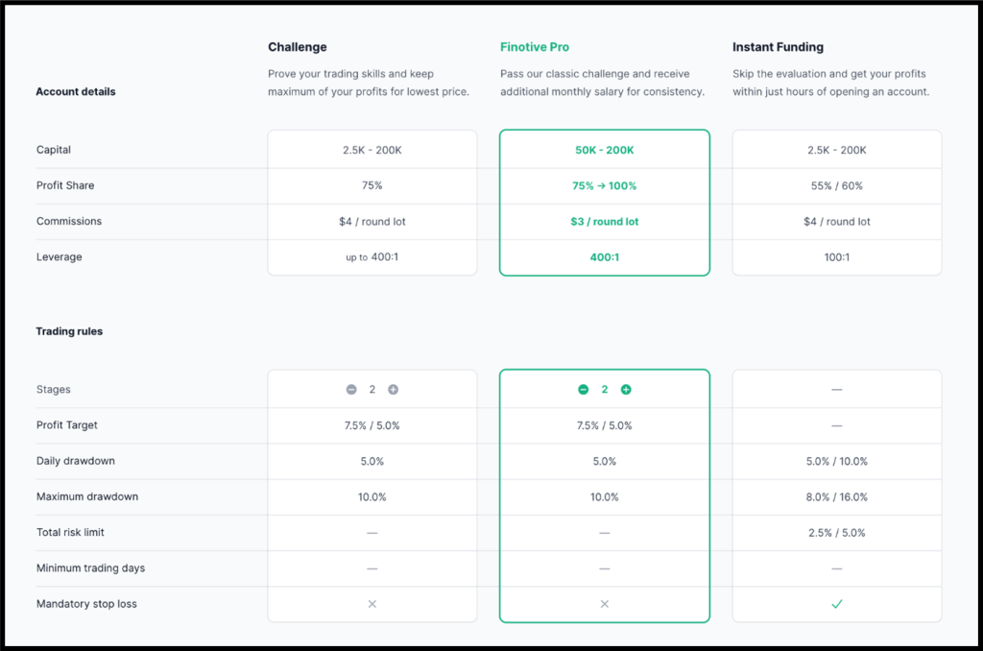This screenshot has height=651, width=983.
Task: Click the Profit Target row label
Action: tap(67, 425)
